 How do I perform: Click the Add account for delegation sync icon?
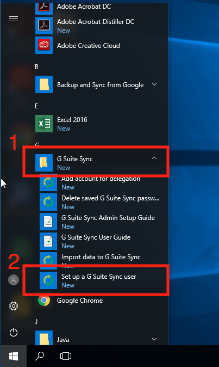point(48,182)
